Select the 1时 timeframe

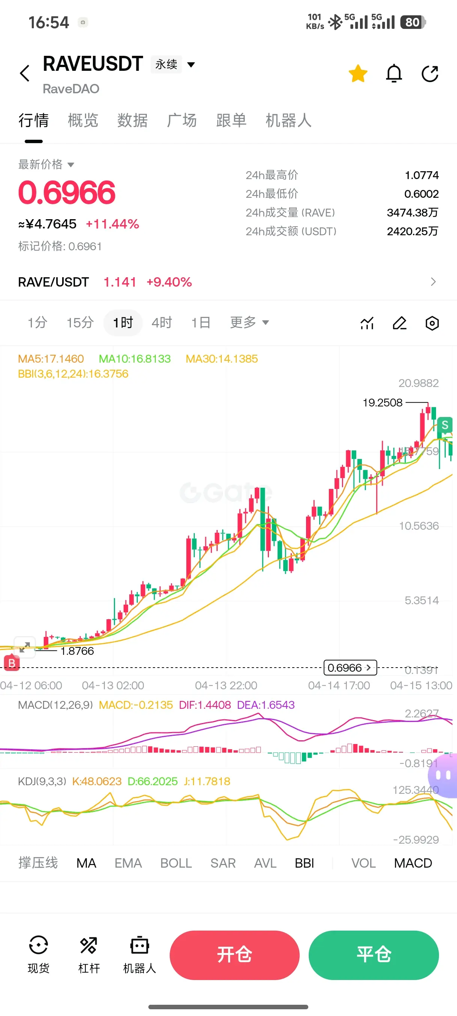click(x=122, y=323)
